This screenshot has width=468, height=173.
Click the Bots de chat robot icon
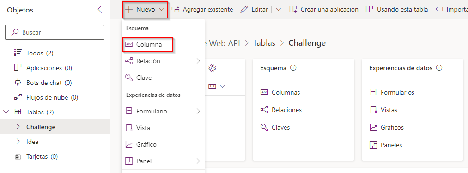click(x=18, y=82)
